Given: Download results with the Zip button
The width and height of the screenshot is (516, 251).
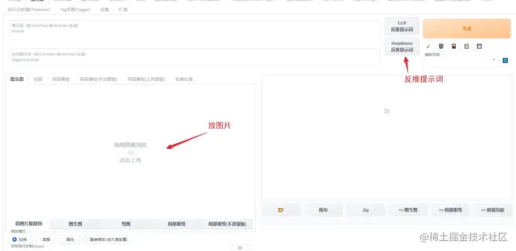Looking at the screenshot, I should 365,210.
